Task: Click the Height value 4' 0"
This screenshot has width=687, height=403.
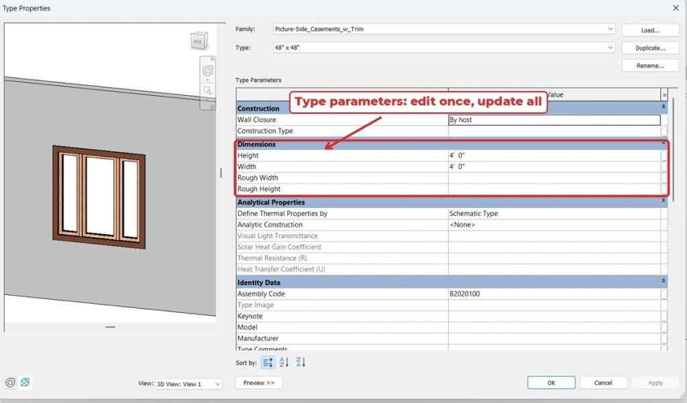Action: click(554, 156)
